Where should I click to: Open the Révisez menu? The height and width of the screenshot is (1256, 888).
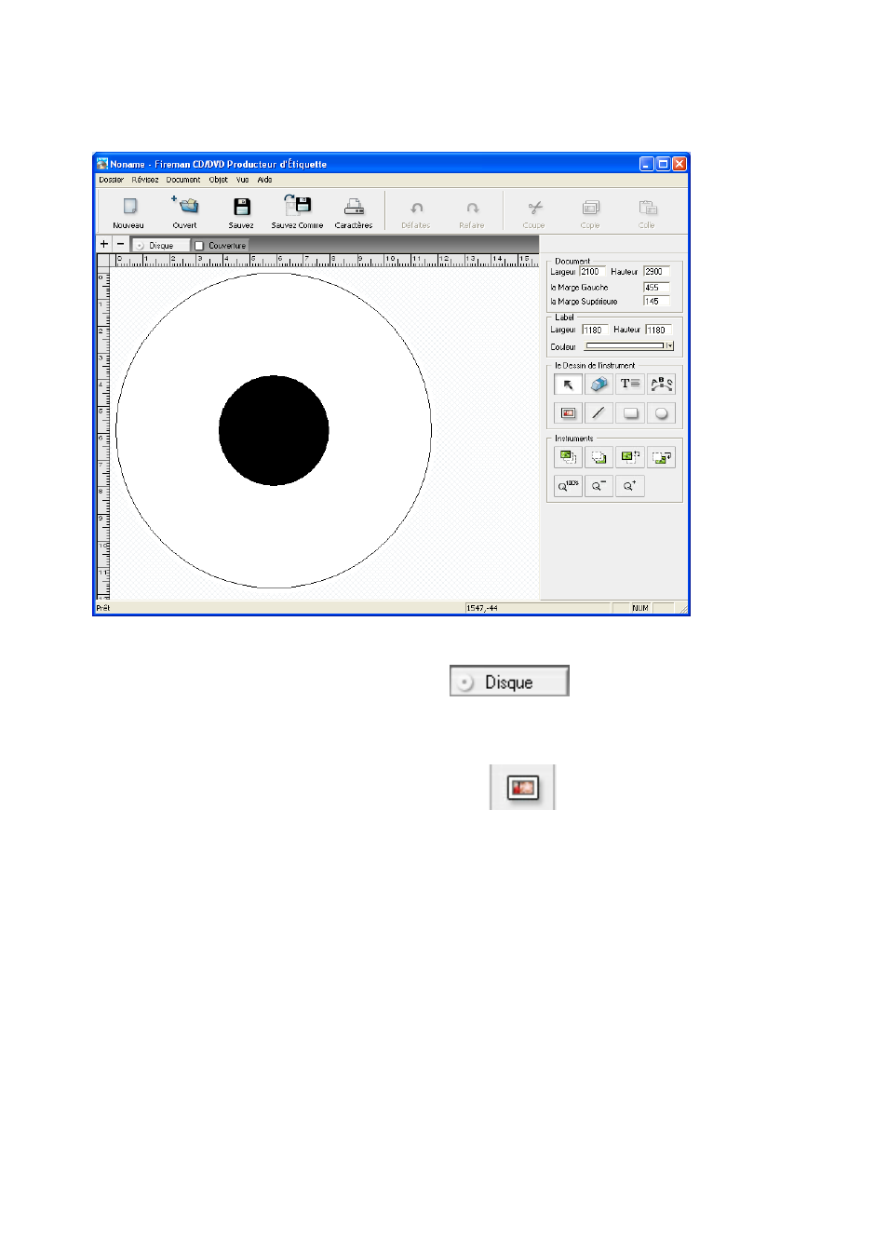(x=145, y=180)
